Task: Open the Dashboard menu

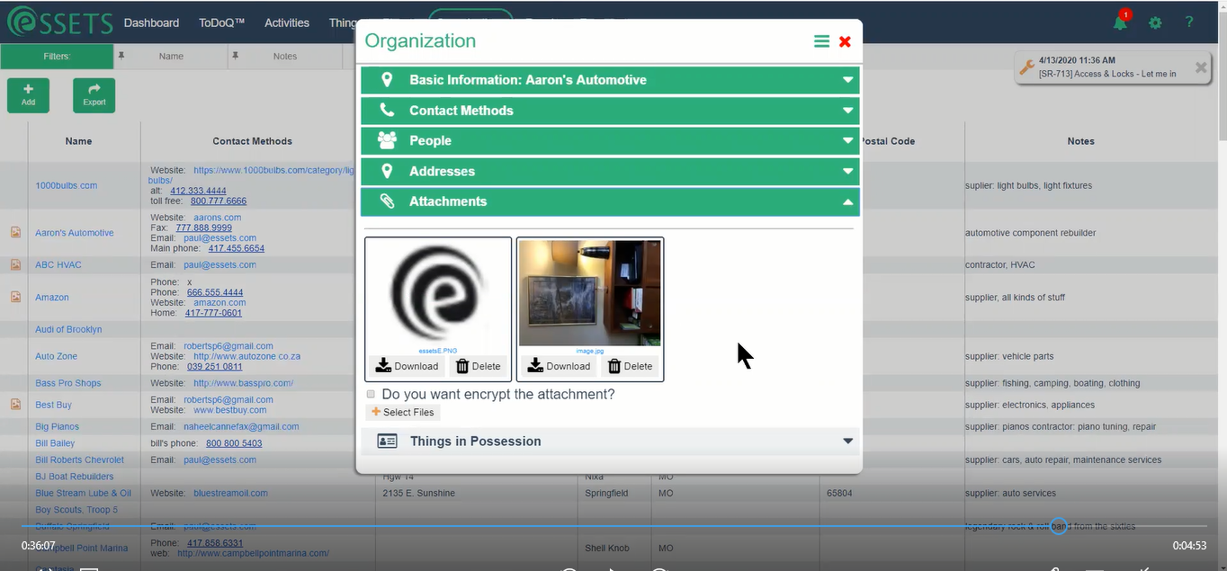Action: click(x=151, y=22)
